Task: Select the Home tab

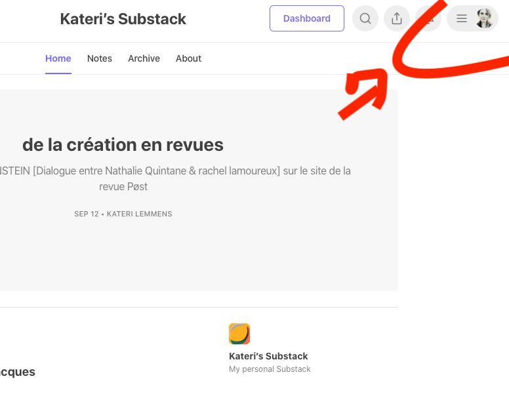Action: [x=58, y=58]
